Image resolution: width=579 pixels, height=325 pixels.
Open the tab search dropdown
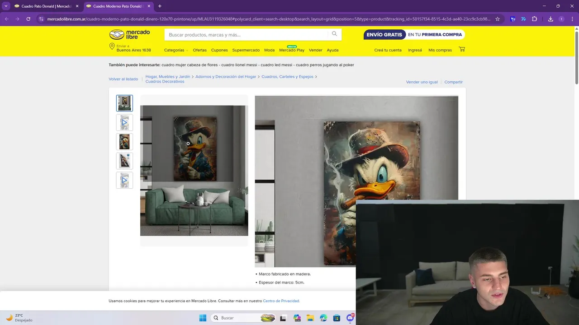pyautogui.click(x=6, y=6)
